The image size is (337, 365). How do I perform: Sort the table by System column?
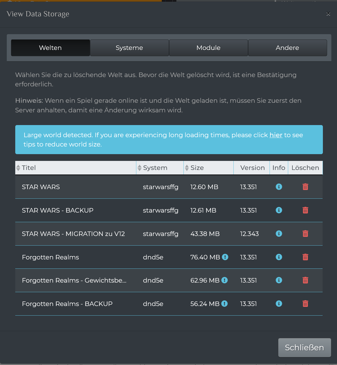(160, 168)
